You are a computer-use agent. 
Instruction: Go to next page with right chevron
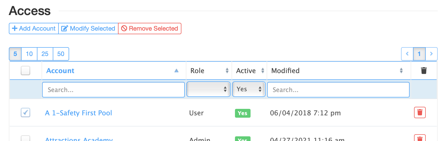pos(431,54)
